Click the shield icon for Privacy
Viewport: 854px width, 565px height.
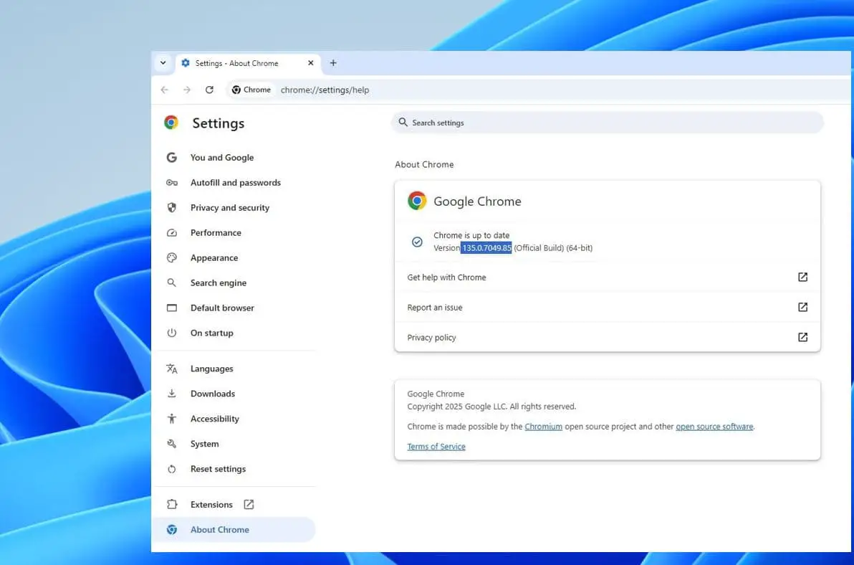point(171,208)
